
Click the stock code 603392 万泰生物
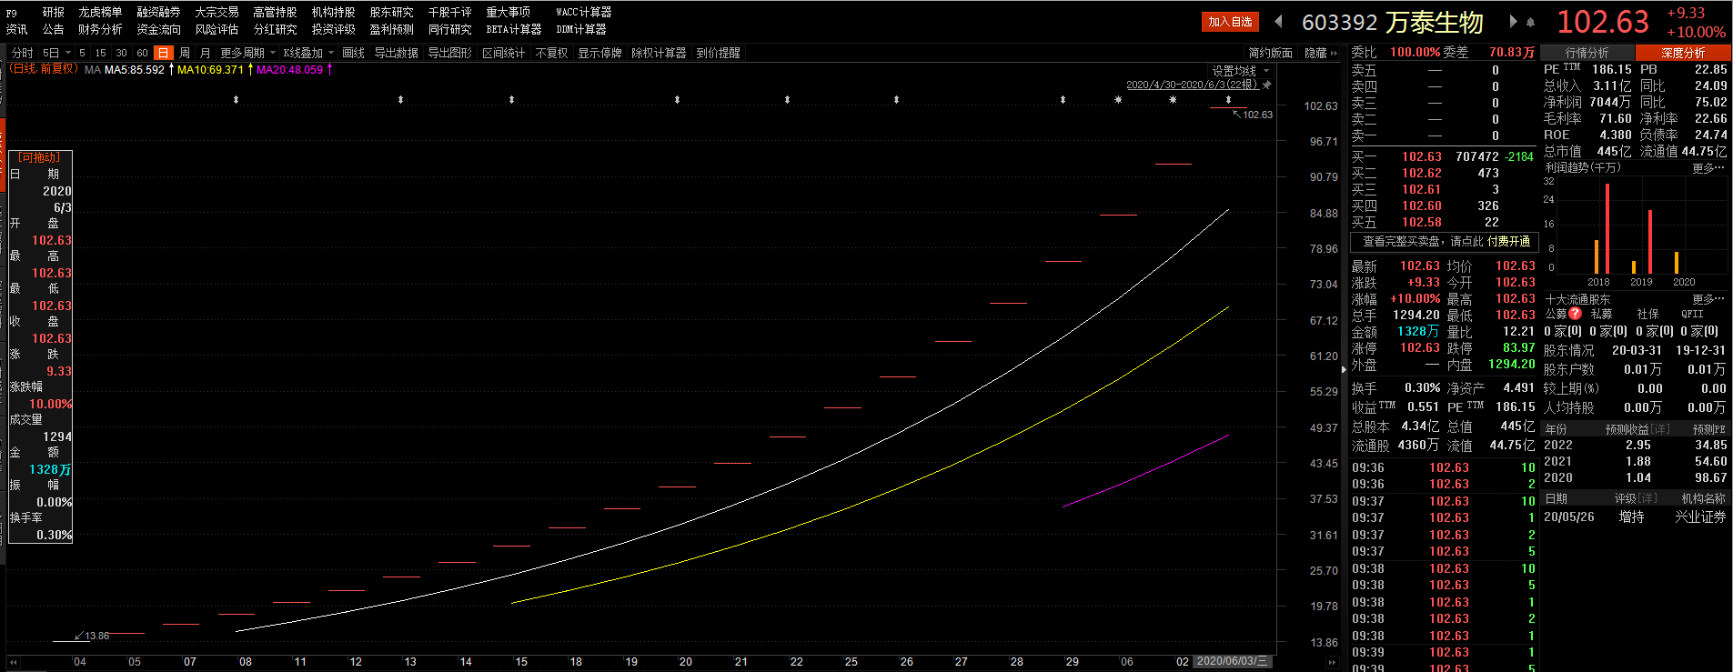(x=1392, y=22)
